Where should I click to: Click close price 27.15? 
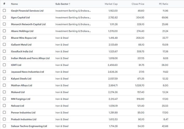141,72
